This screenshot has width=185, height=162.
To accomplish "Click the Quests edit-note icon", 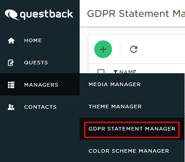I will [11, 63].
